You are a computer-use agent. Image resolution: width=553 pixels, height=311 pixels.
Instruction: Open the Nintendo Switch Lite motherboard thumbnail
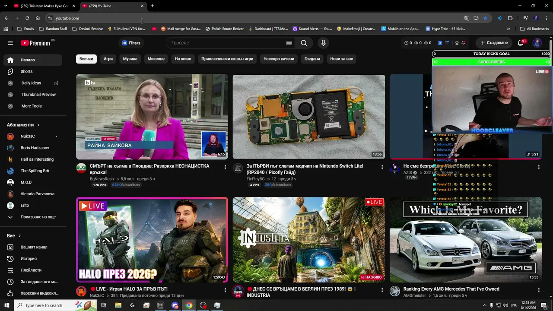pos(309,117)
